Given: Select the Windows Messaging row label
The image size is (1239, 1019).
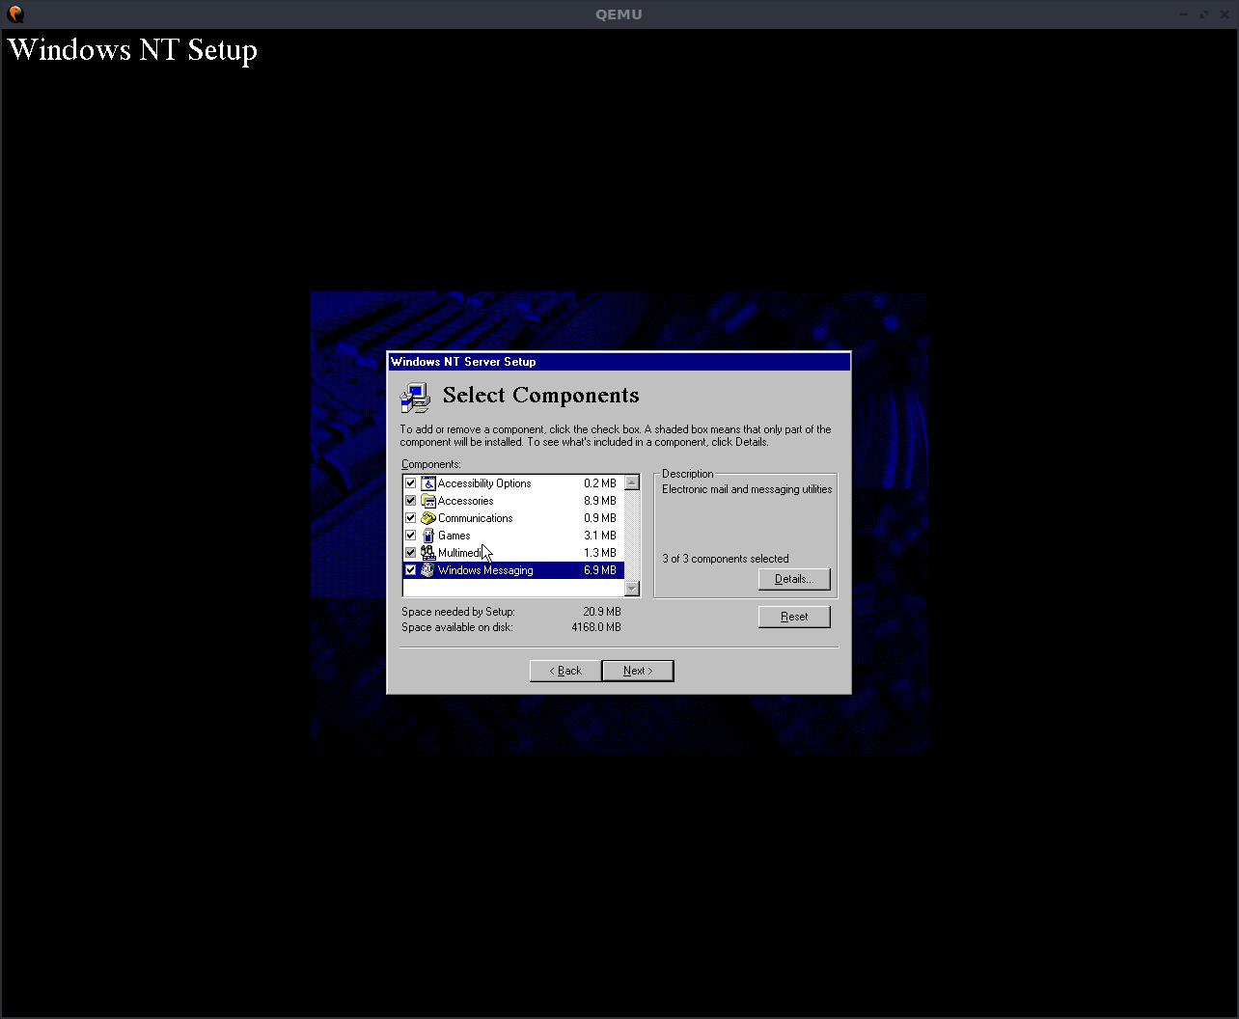Looking at the screenshot, I should [x=485, y=570].
